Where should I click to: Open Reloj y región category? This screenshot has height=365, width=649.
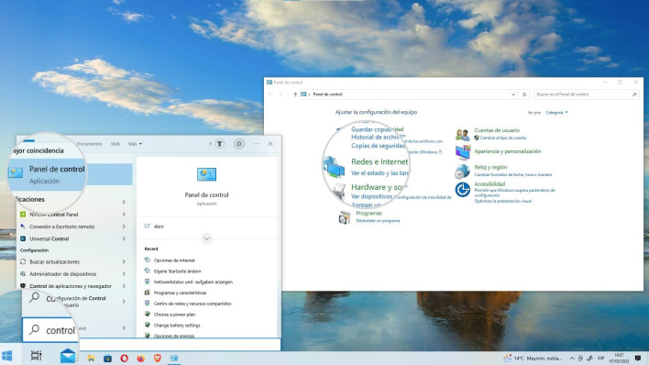tap(490, 167)
